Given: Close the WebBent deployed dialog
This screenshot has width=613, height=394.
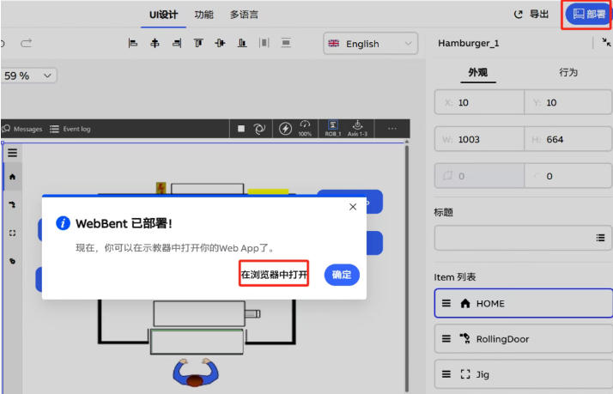Looking at the screenshot, I should (x=353, y=207).
